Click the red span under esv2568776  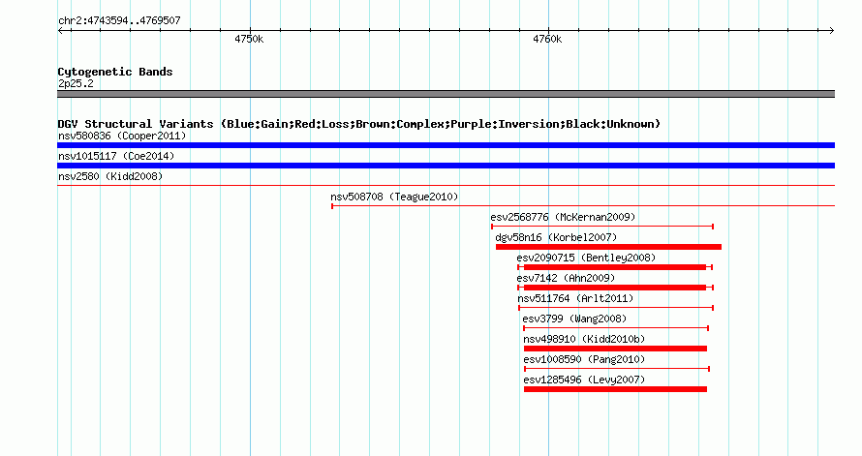(x=602, y=227)
